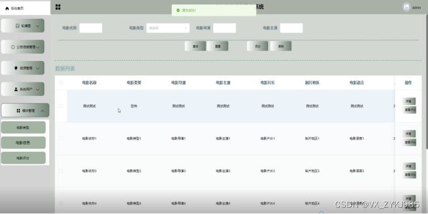This screenshot has height=214, width=428.
Task: Open 详情 for the 电影名称3 row
Action: click(x=409, y=166)
